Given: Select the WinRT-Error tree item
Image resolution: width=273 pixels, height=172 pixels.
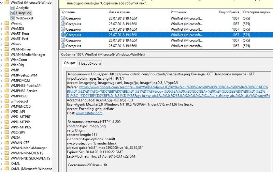Looking at the screenshot, I should [x=20, y=34].
